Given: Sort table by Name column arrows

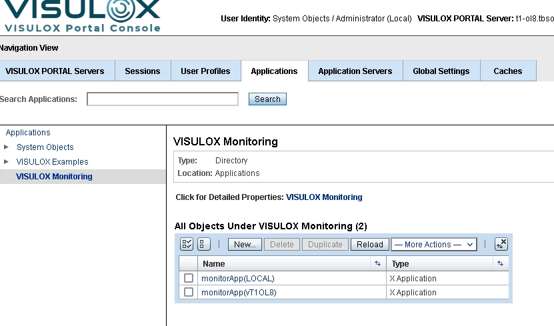Looking at the screenshot, I should coord(378,264).
